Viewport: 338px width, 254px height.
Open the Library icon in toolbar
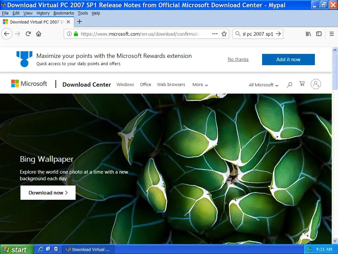(308, 34)
